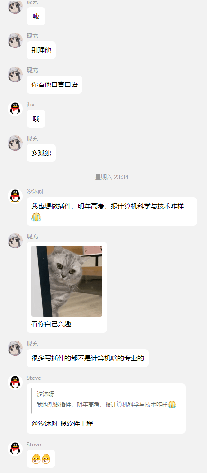207x473 pixels.
Task: Click the 汐沐呀 sender name label
Action: pos(35,192)
